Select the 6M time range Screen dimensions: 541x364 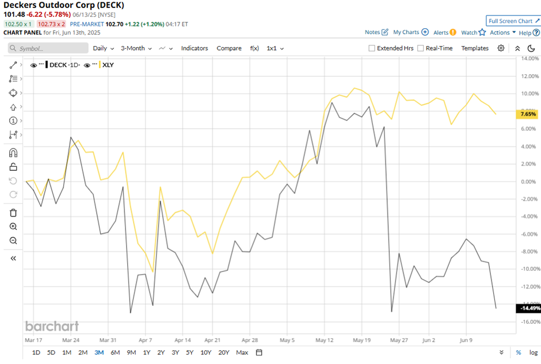115,352
